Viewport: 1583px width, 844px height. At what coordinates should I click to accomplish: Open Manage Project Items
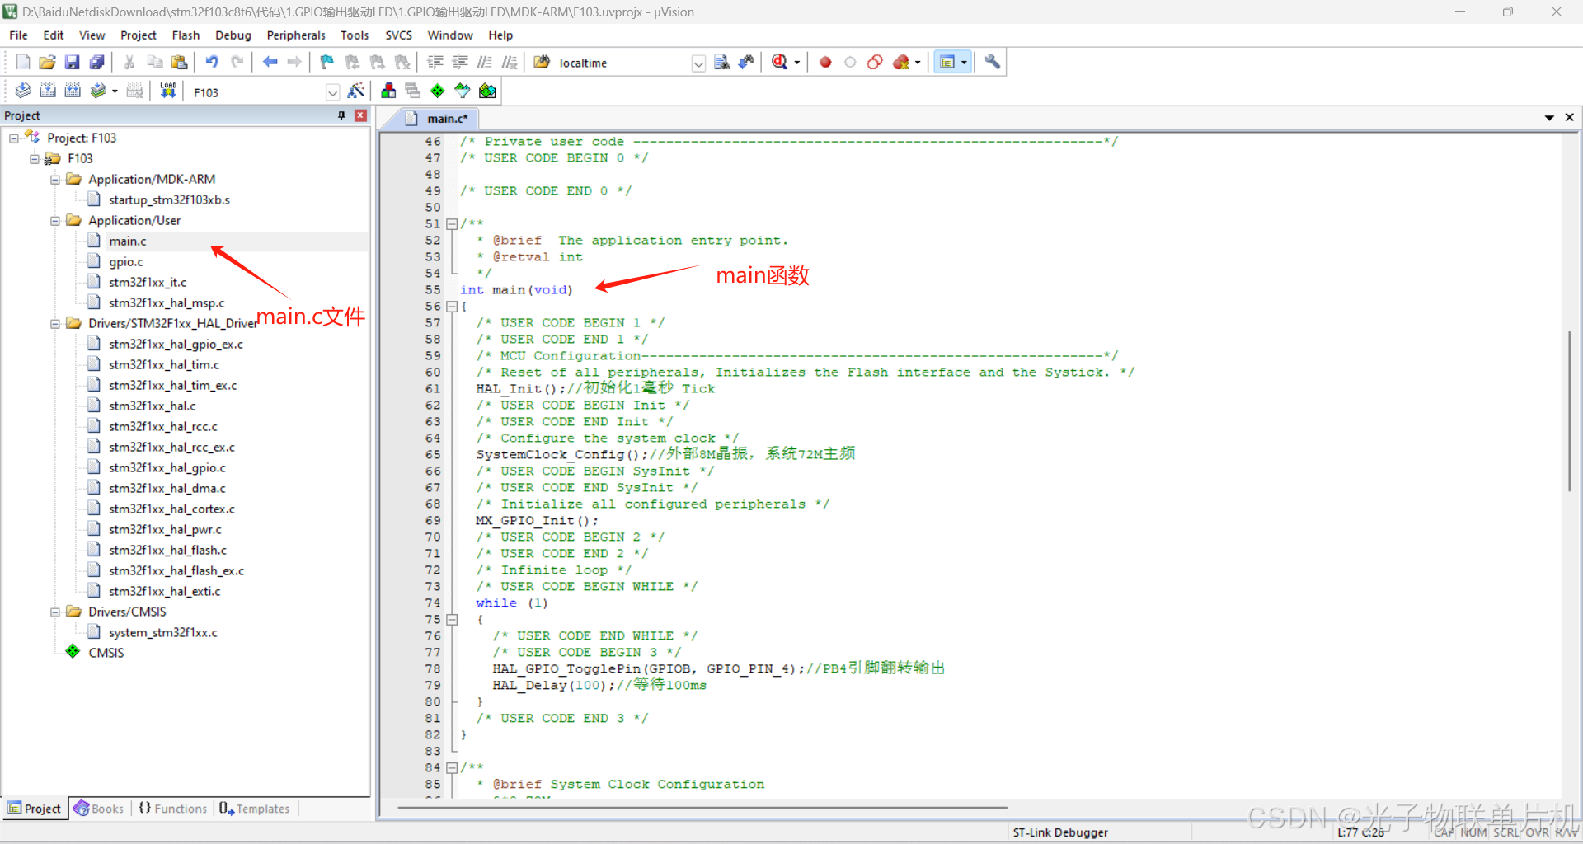pyautogui.click(x=388, y=91)
